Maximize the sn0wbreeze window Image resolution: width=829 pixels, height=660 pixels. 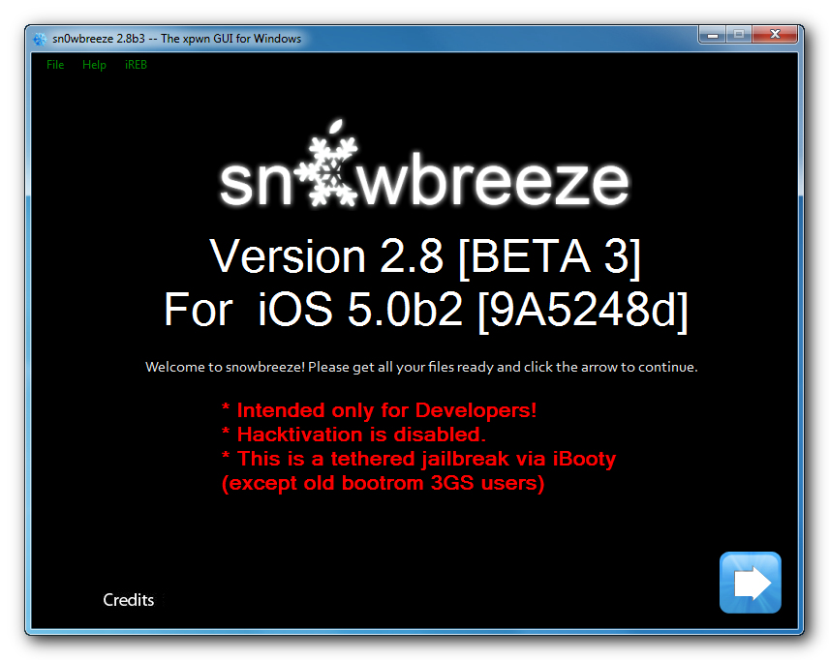coord(739,35)
